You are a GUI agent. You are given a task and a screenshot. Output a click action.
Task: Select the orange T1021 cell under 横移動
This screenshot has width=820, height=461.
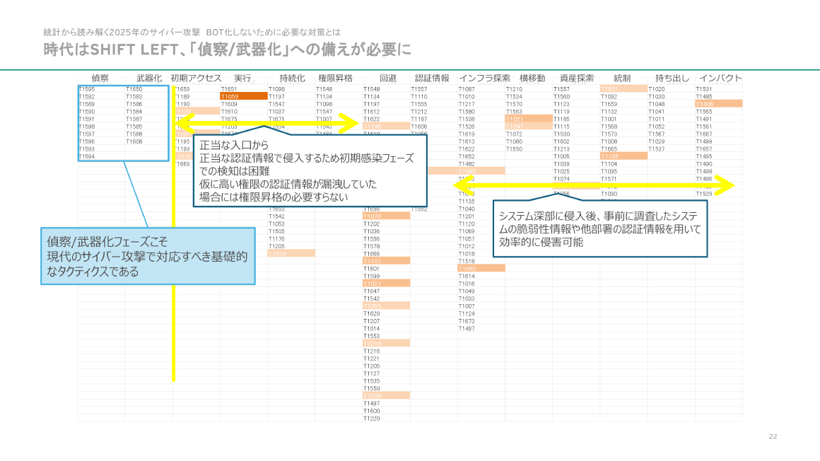[x=516, y=119]
